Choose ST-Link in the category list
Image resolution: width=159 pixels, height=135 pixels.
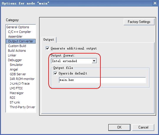pyautogui.click(x=15, y=102)
